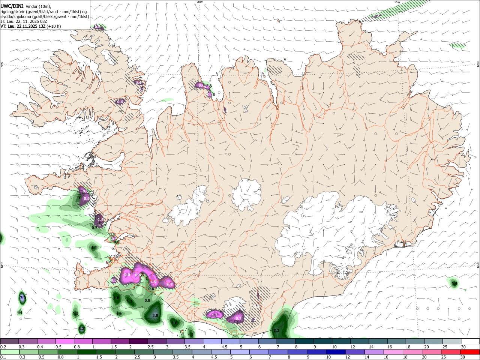Click the 2.3 rain value on south coast
Image resolution: width=480 pixels, height=360 pixels.
coord(276,330)
